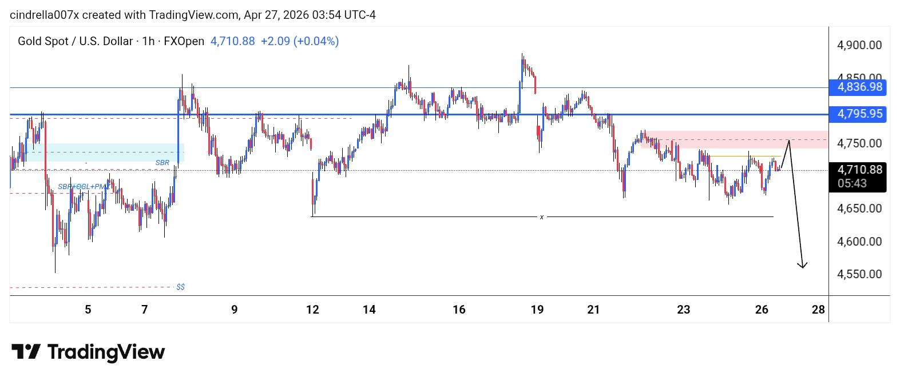Click date label 9 on the time axis
The image size is (900, 381).
(x=235, y=310)
